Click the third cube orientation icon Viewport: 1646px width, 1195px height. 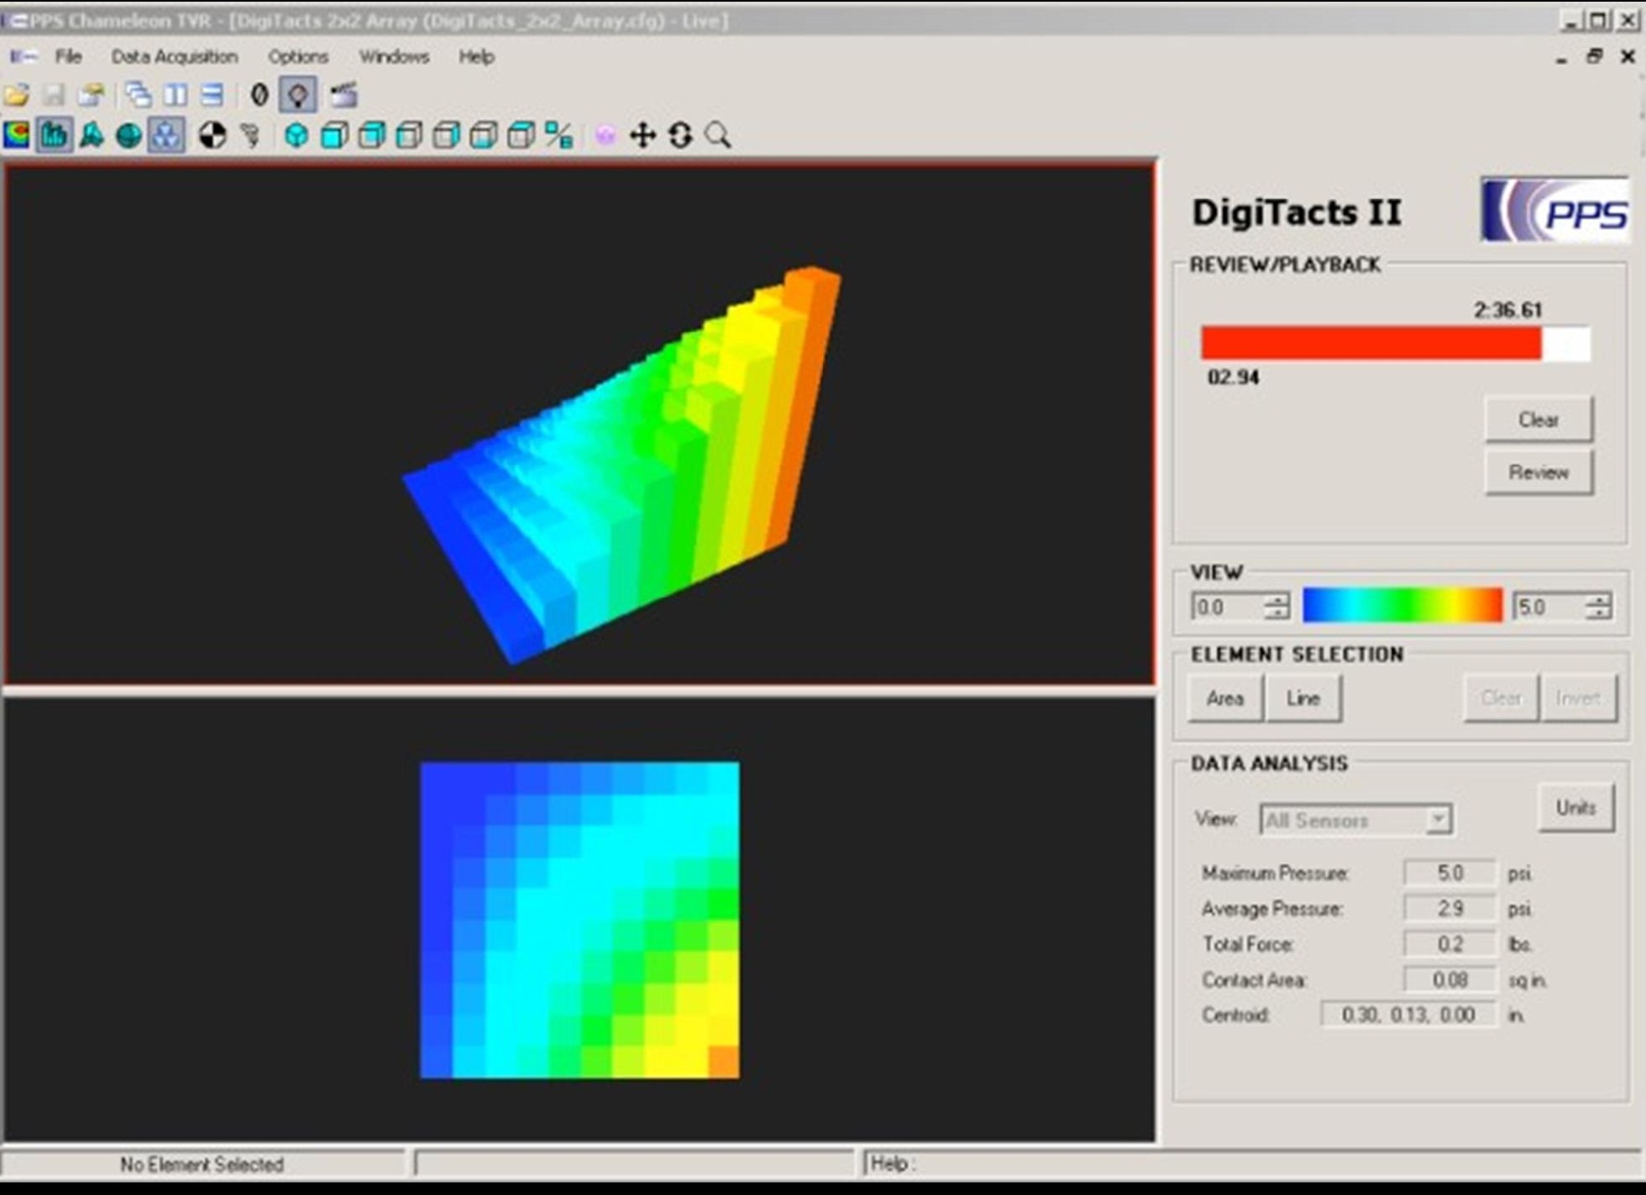371,135
